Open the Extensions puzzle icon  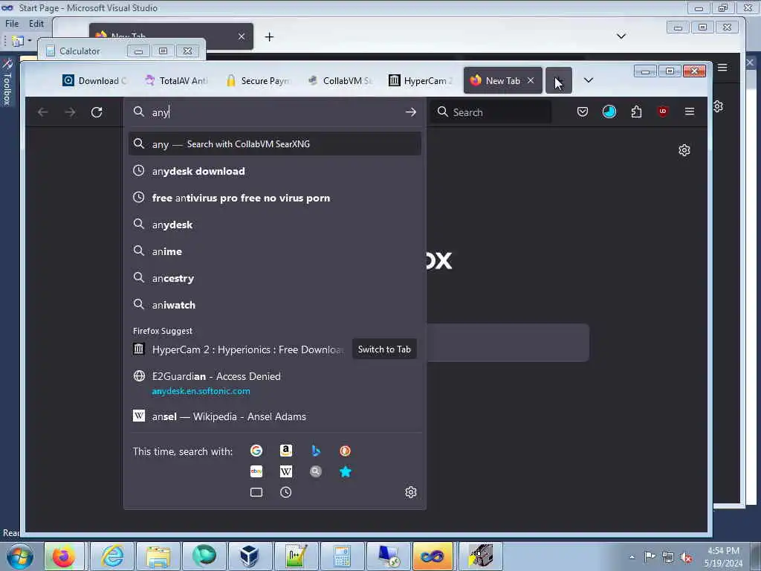tap(636, 112)
